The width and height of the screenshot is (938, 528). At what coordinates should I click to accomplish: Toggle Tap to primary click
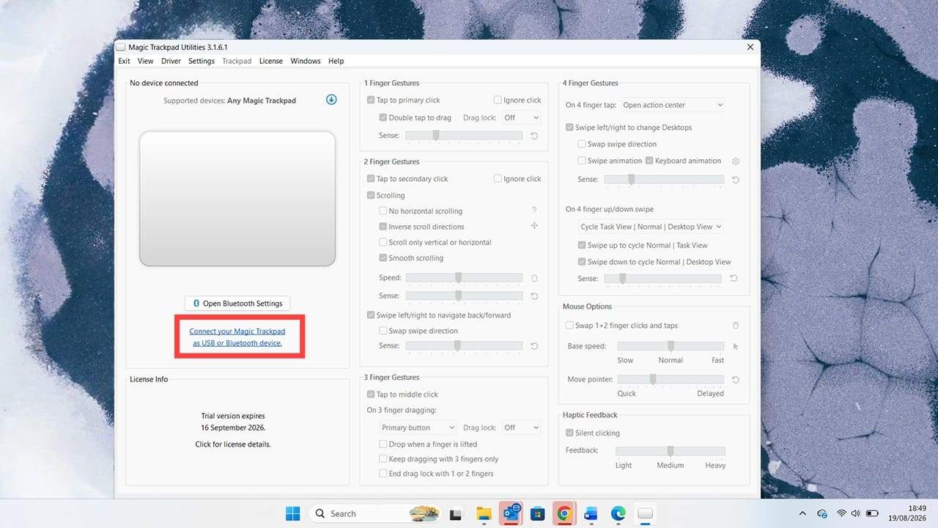371,100
